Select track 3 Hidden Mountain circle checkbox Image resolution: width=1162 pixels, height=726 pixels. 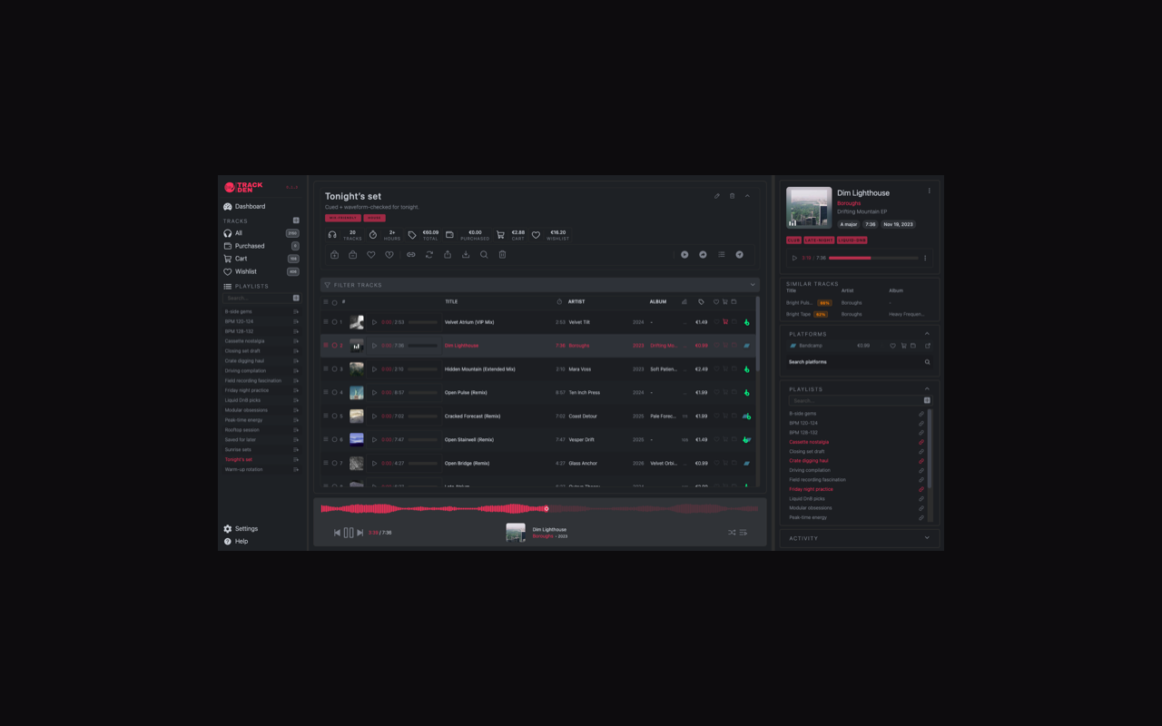(334, 369)
